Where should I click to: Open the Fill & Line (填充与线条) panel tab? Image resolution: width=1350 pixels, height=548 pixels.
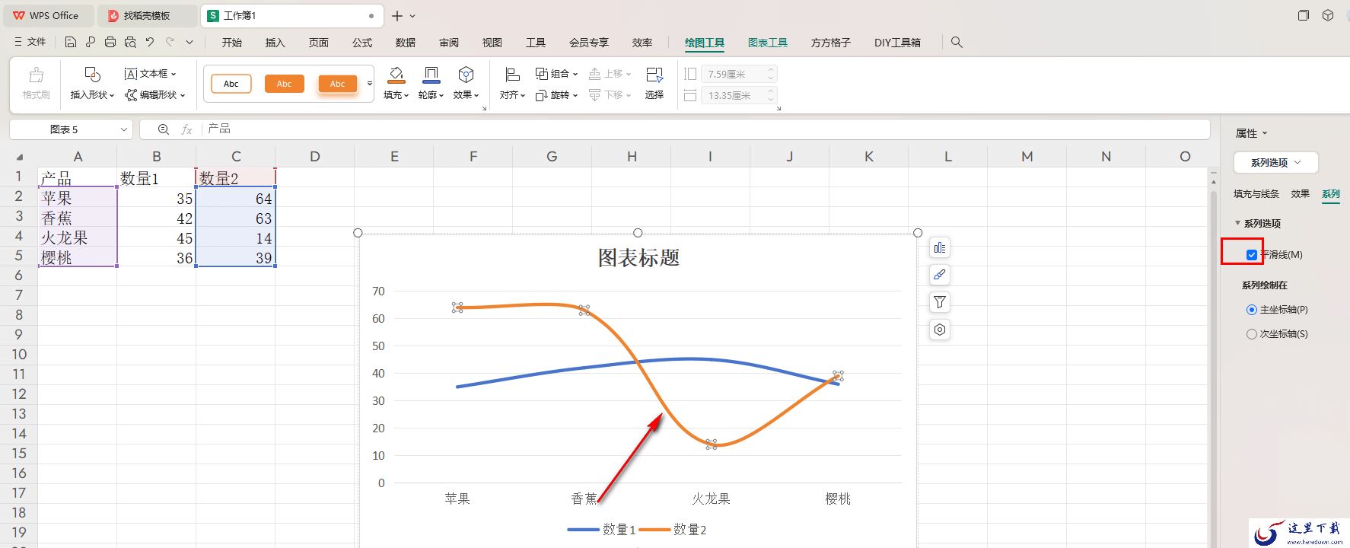click(x=1256, y=194)
